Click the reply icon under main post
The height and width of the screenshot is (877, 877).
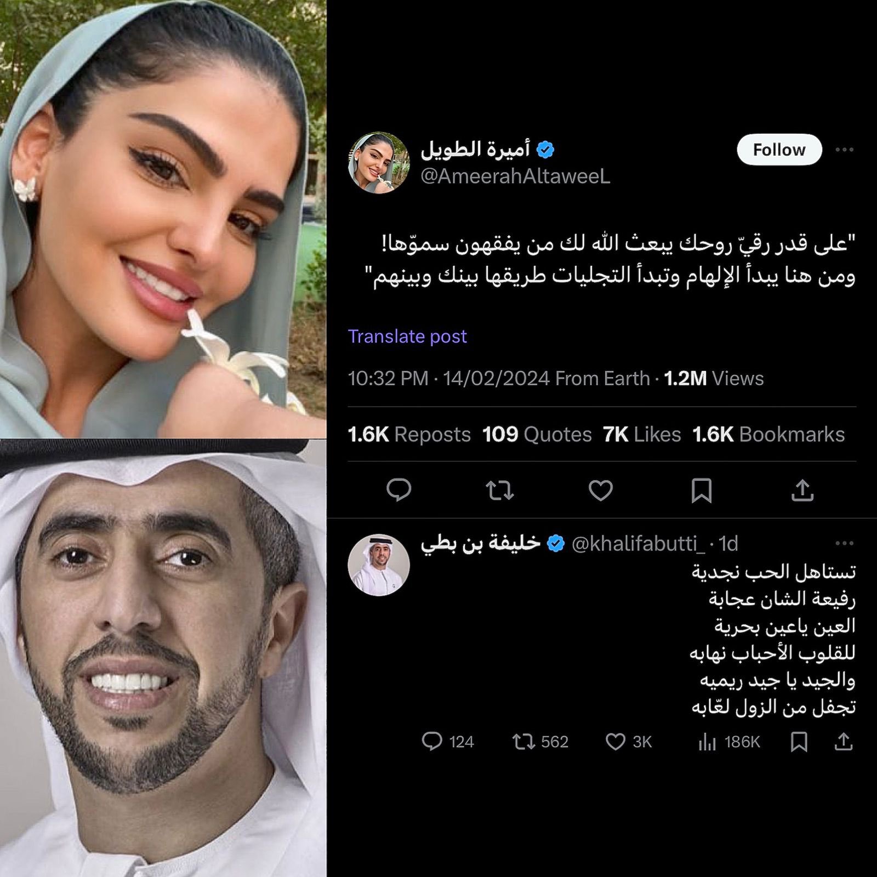tap(398, 490)
